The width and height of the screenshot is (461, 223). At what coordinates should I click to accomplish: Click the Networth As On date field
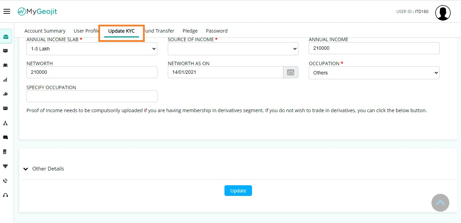(x=226, y=72)
